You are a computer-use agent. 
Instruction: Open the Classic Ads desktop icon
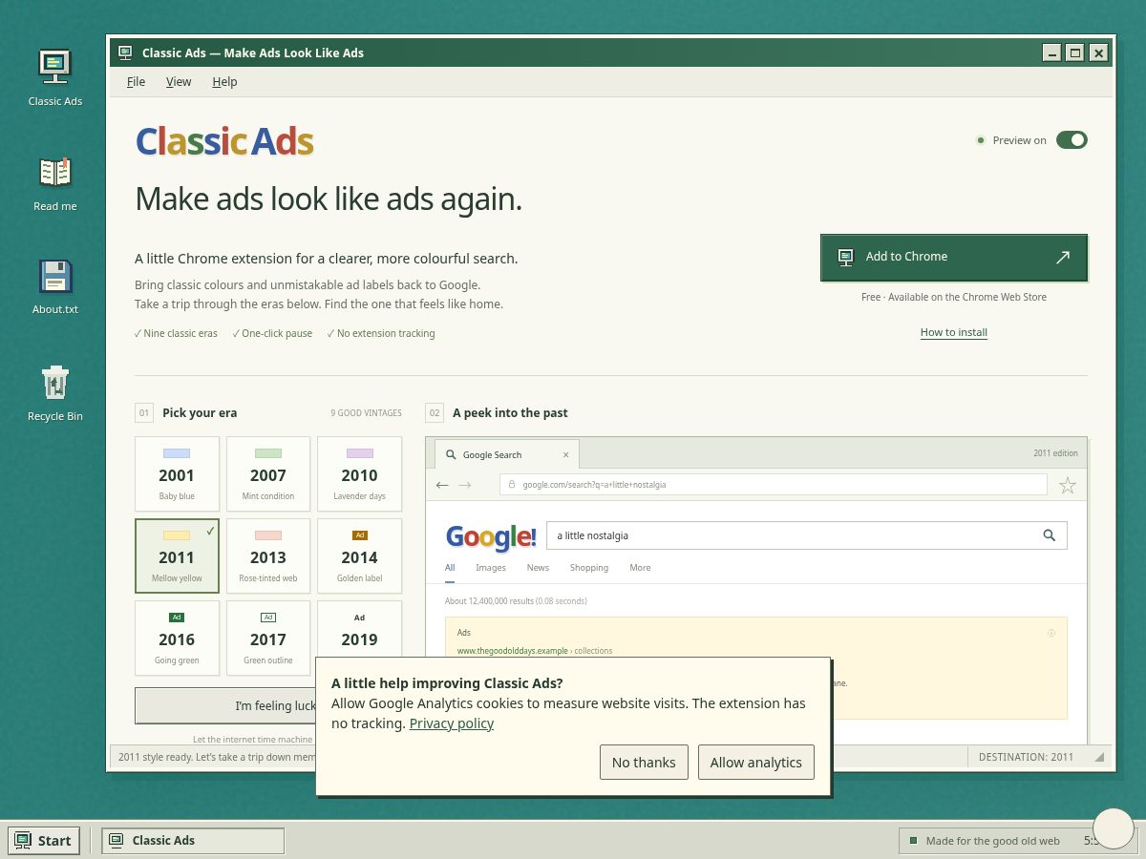click(54, 76)
